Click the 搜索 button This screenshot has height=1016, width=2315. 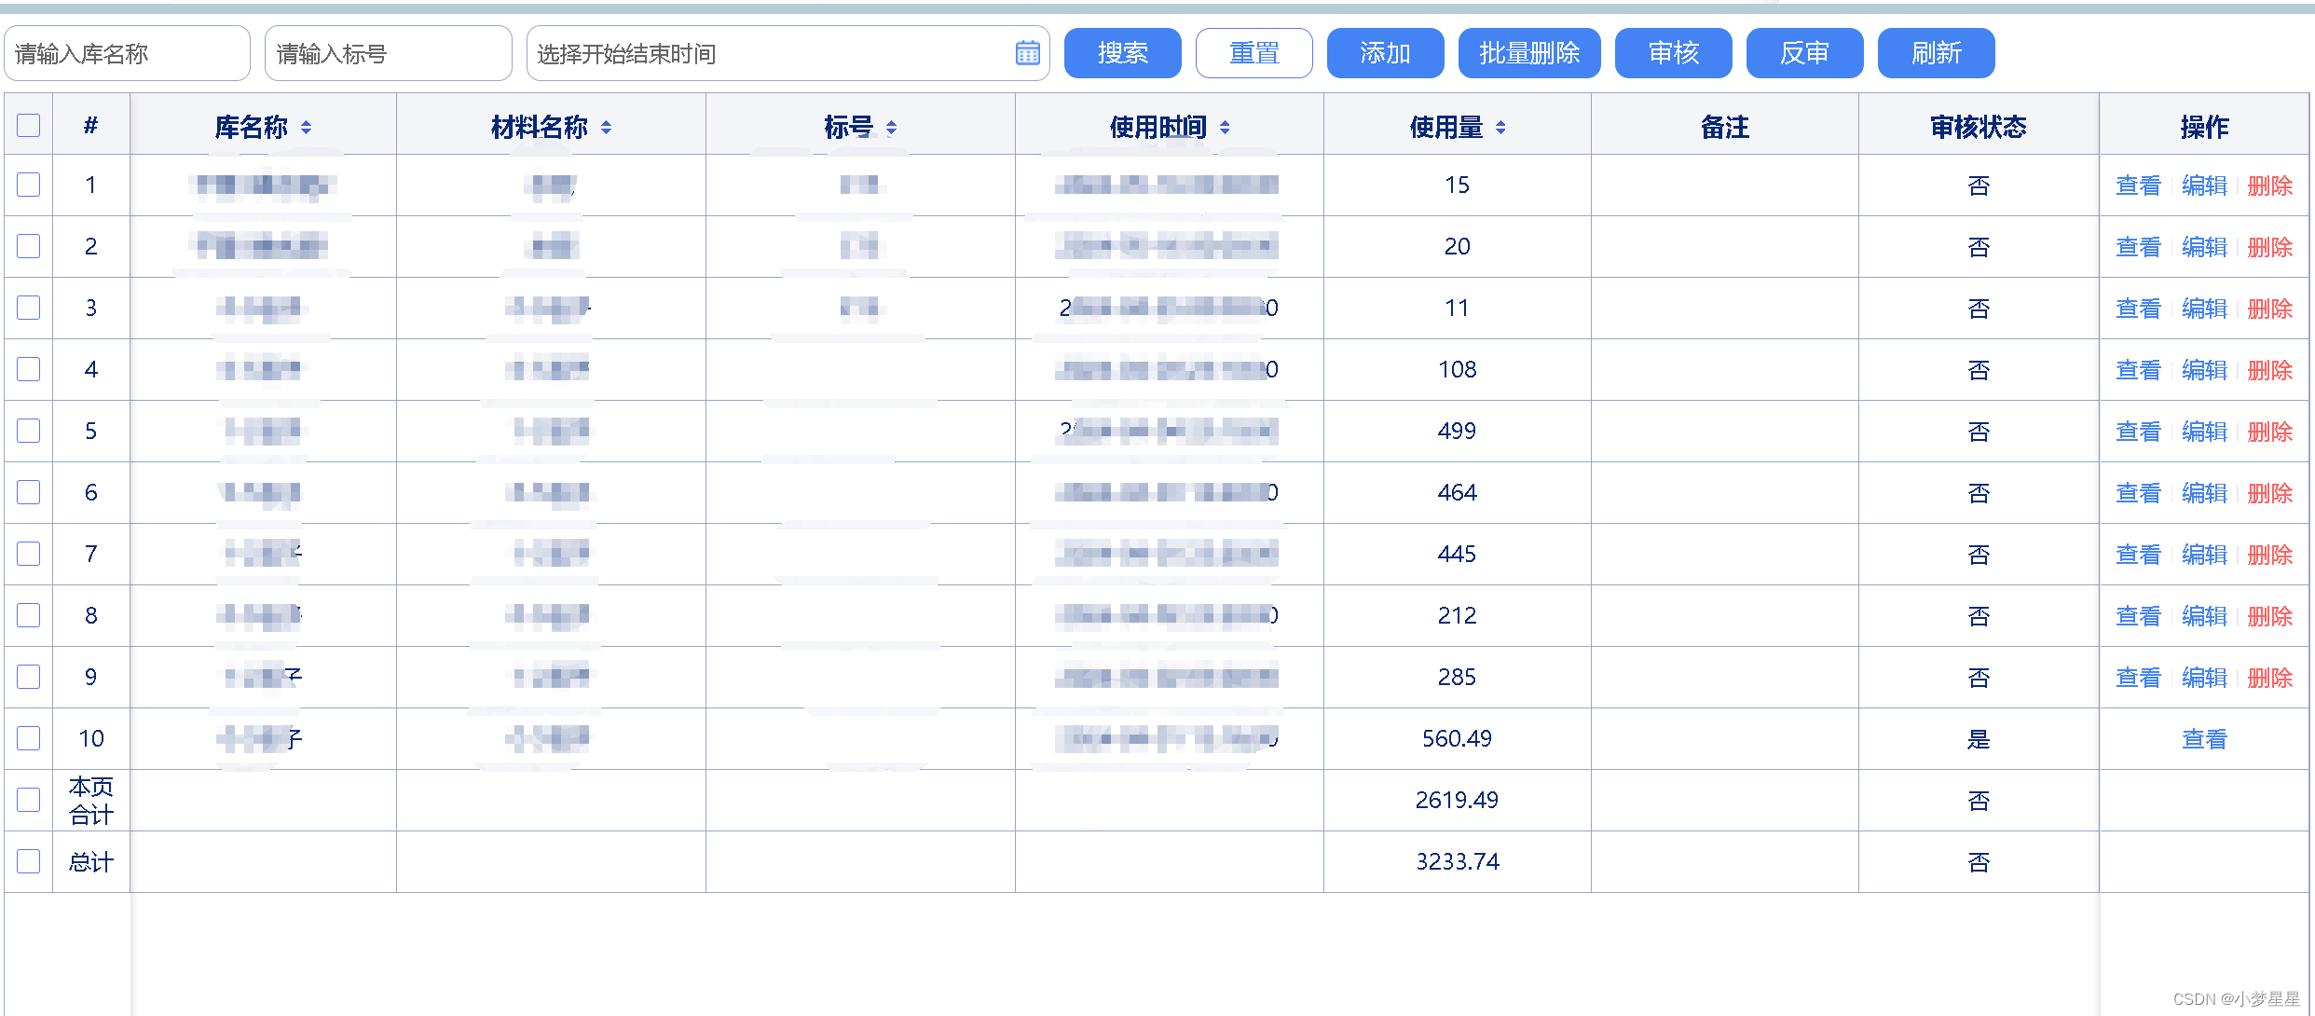tap(1123, 53)
